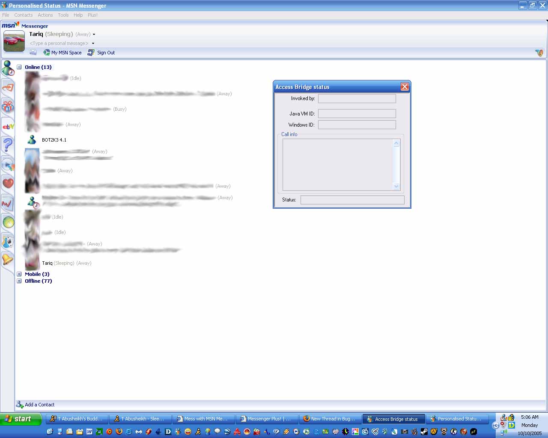Click the Start button
Image resolution: width=548 pixels, height=438 pixels.
click(21, 419)
